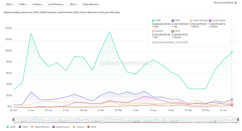242x131 pixels.
Task: Click the GMX data point marker at chart end
Action: coord(232,99)
